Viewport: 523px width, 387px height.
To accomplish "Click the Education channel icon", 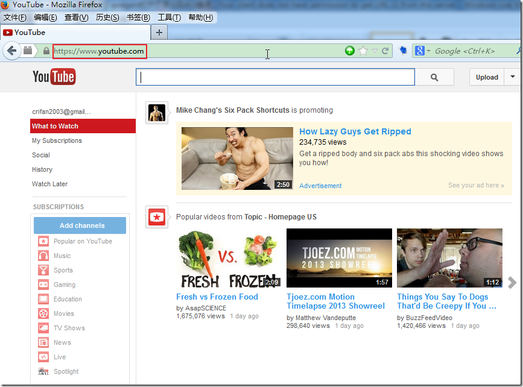I will coord(43,299).
